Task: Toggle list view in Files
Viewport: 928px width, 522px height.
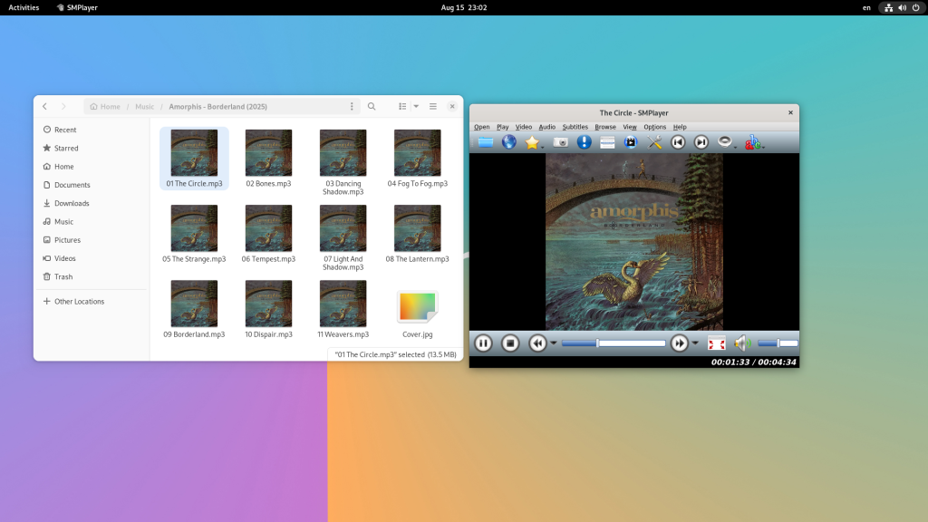Action: [402, 107]
